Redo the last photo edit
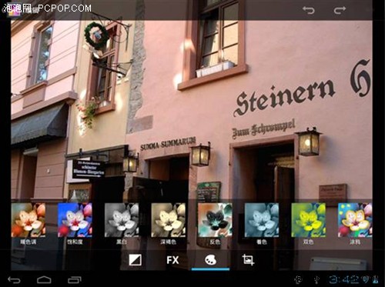The height and width of the screenshot is (287, 385). [x=340, y=10]
